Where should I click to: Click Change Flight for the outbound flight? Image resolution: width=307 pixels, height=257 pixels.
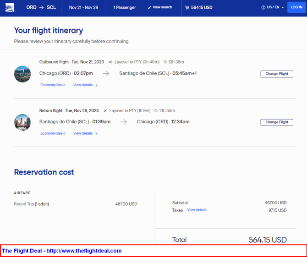point(277,74)
